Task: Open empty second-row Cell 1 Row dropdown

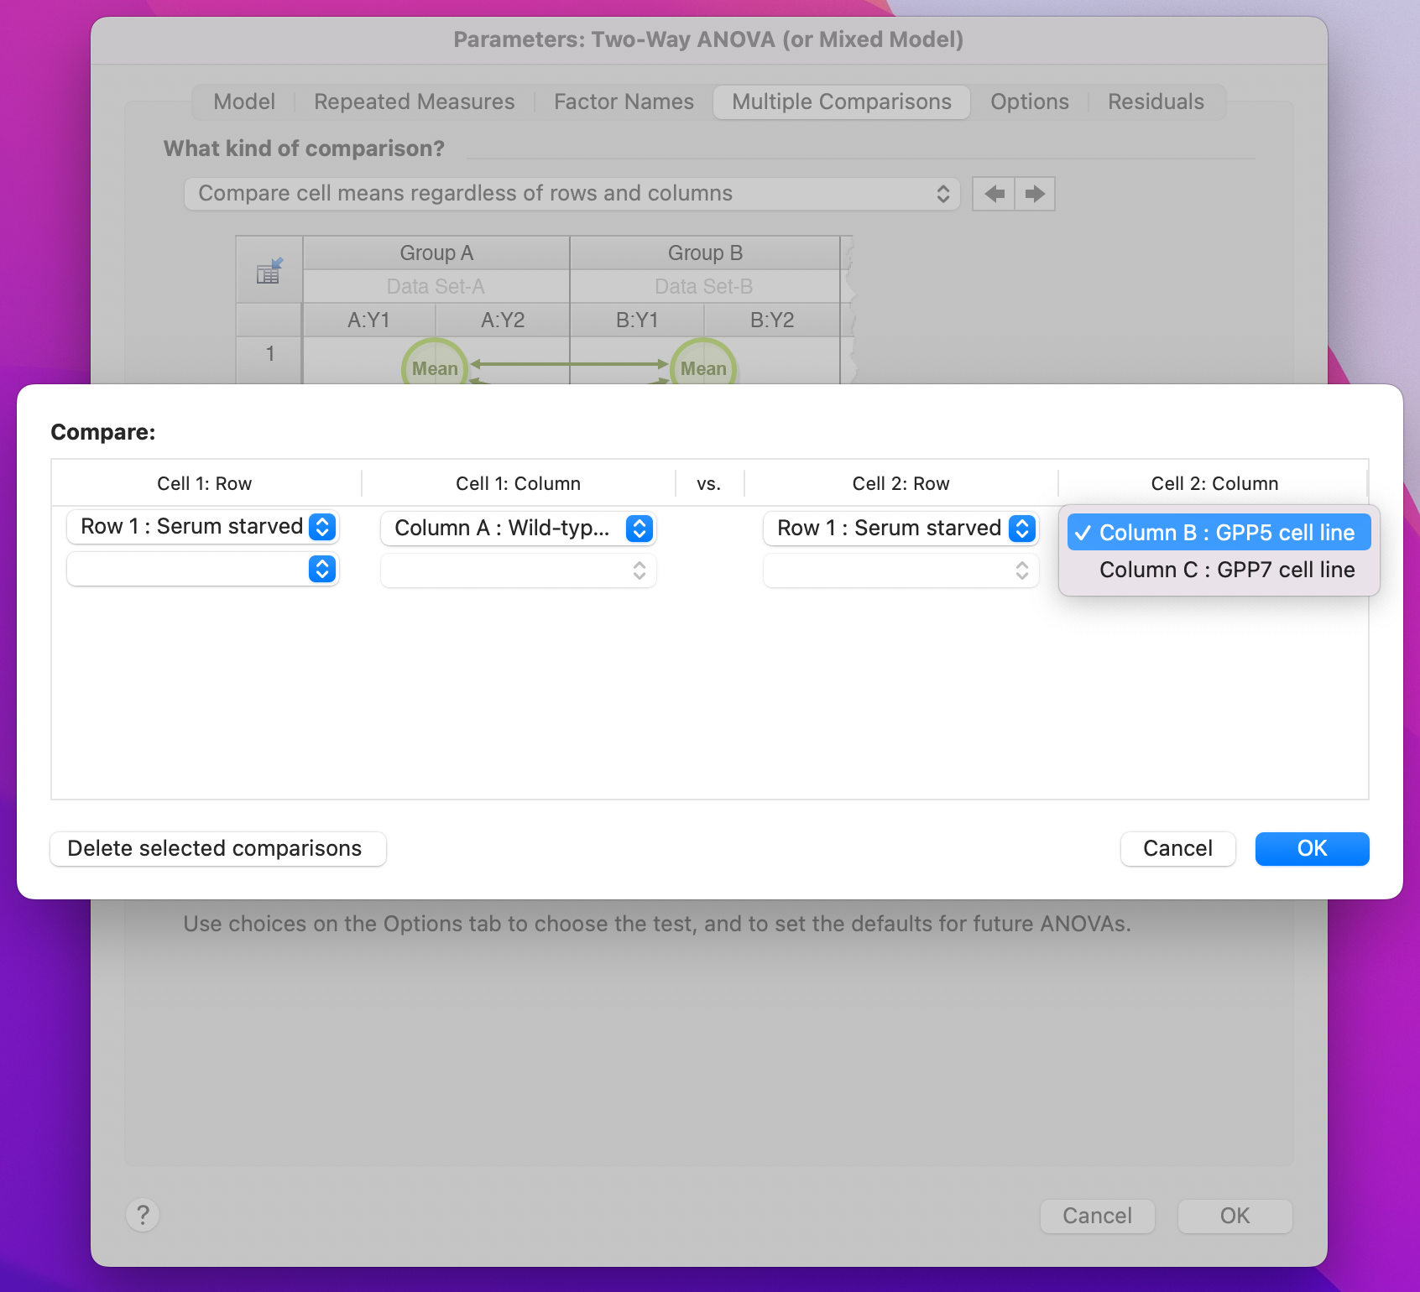Action: click(202, 570)
